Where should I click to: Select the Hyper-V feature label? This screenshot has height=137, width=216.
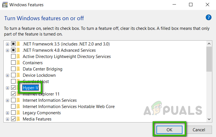30,88
